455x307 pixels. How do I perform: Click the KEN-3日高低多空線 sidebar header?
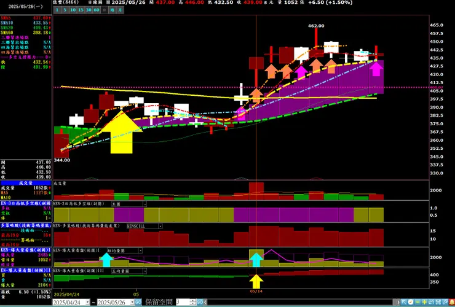[26, 203]
